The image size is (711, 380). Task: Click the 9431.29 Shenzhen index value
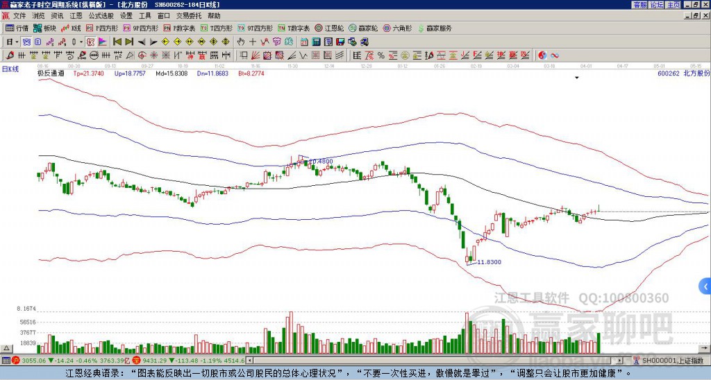155,361
